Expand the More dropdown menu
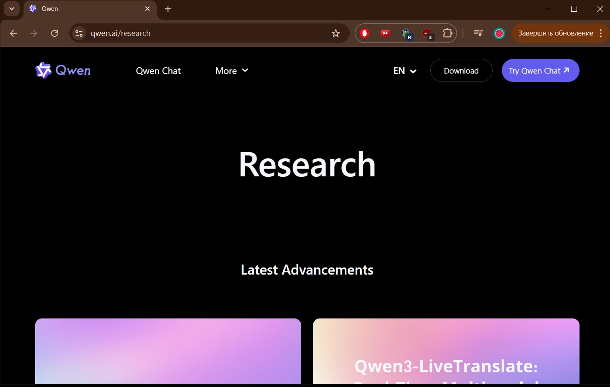 [x=231, y=71]
